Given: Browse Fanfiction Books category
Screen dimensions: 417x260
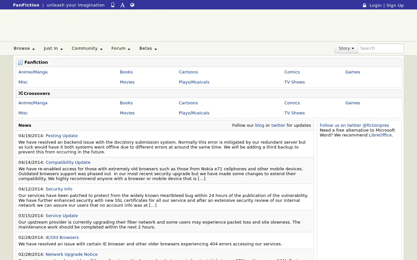Looking at the screenshot, I should click(x=126, y=72).
